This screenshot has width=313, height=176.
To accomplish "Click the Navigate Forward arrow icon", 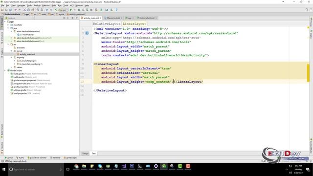I will pyautogui.click(x=51, y=10).
